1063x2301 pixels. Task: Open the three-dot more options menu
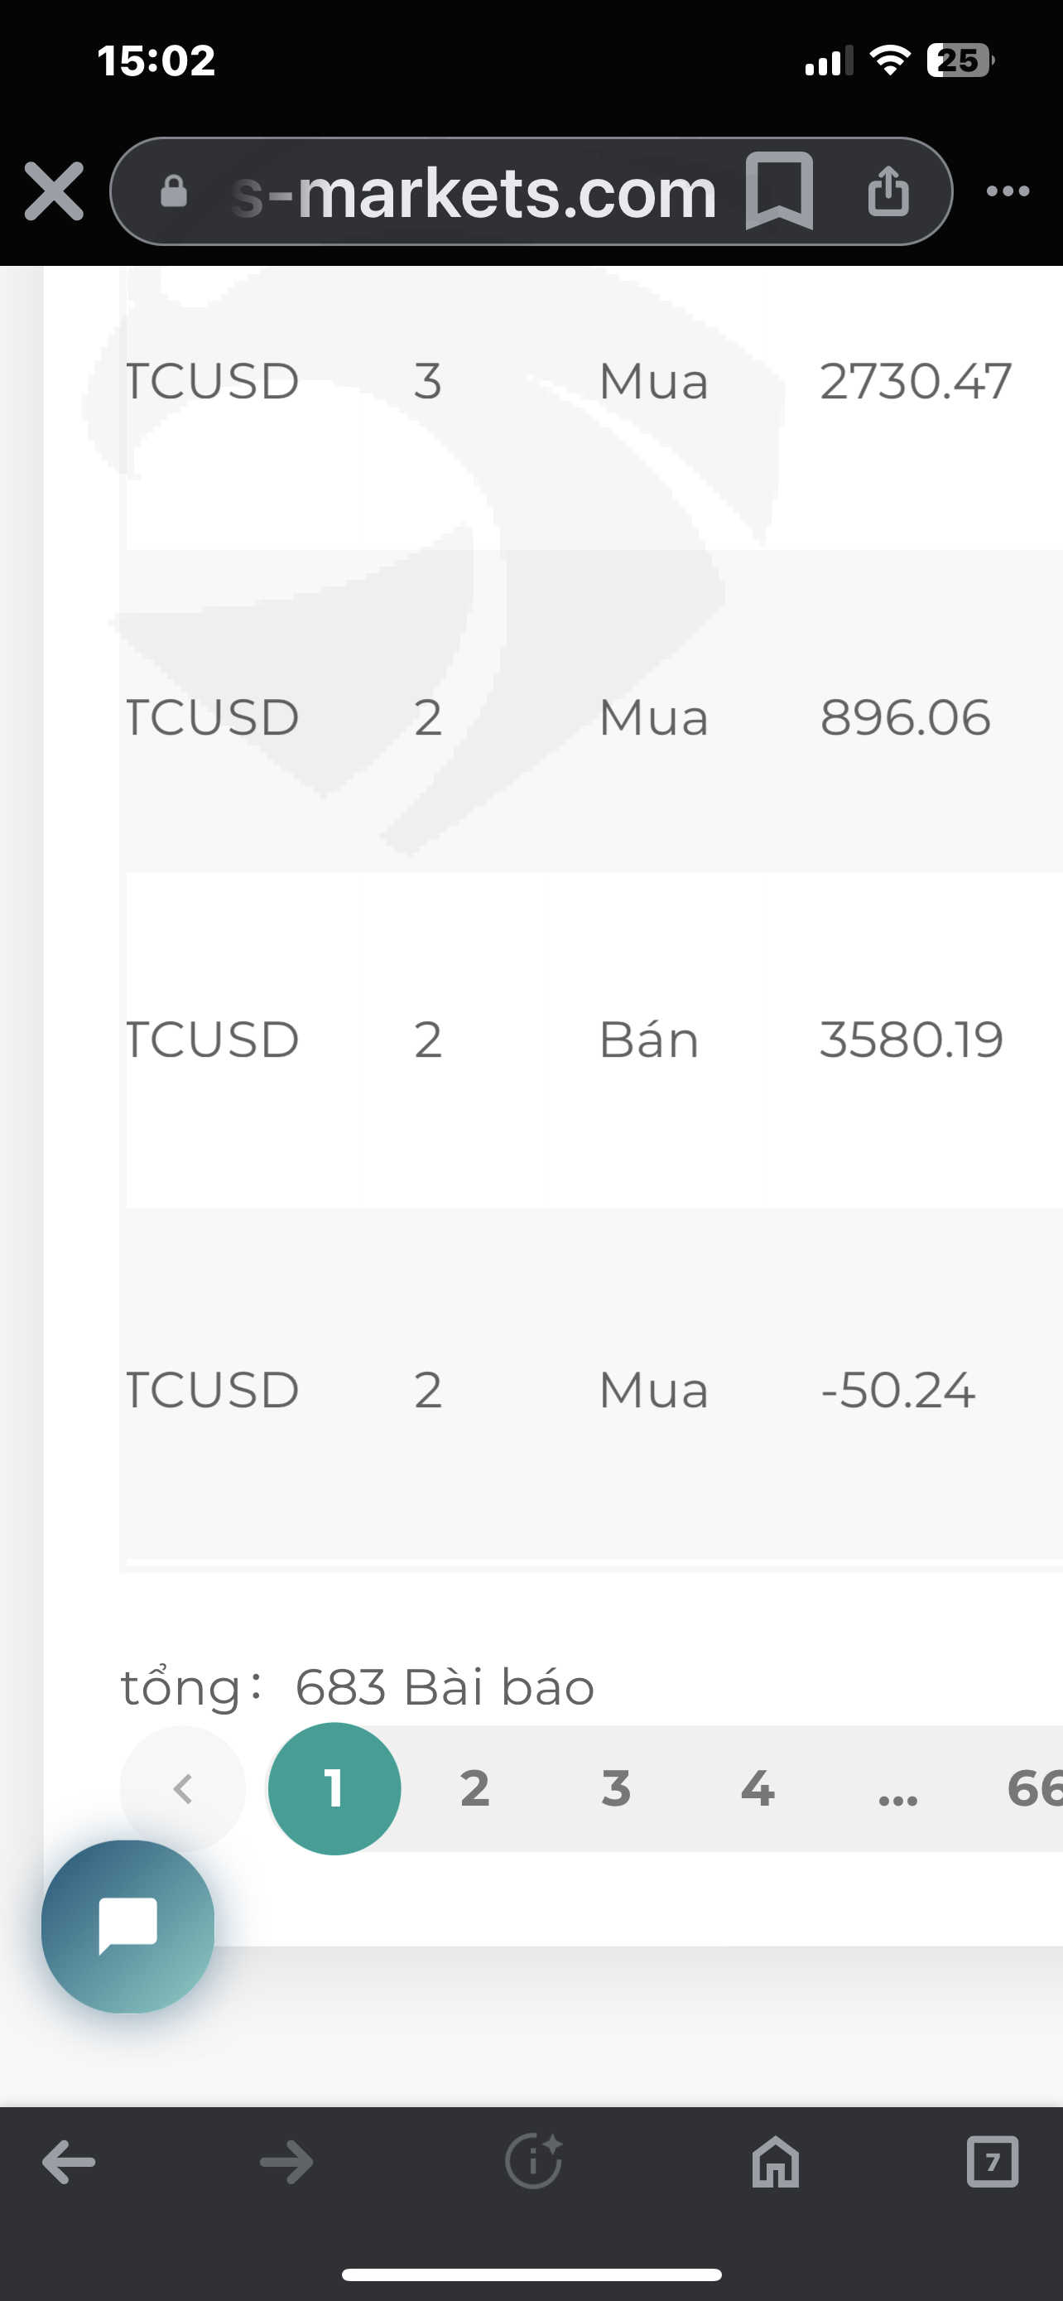coord(1008,191)
